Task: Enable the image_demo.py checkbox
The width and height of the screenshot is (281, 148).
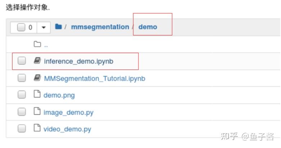Action: click(22, 112)
